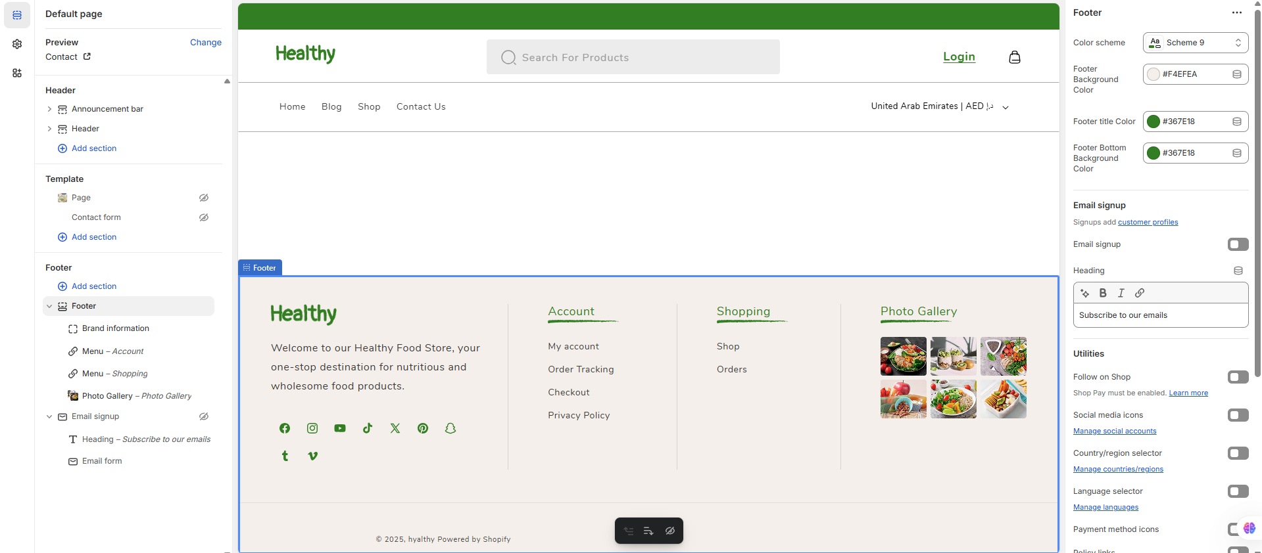Open the Footer panel more options menu
The width and height of the screenshot is (1262, 553).
pos(1236,12)
